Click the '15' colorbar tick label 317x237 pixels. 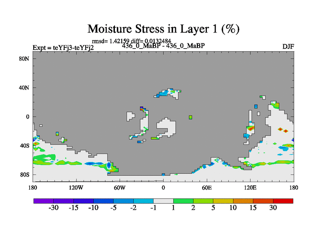tap(253, 208)
